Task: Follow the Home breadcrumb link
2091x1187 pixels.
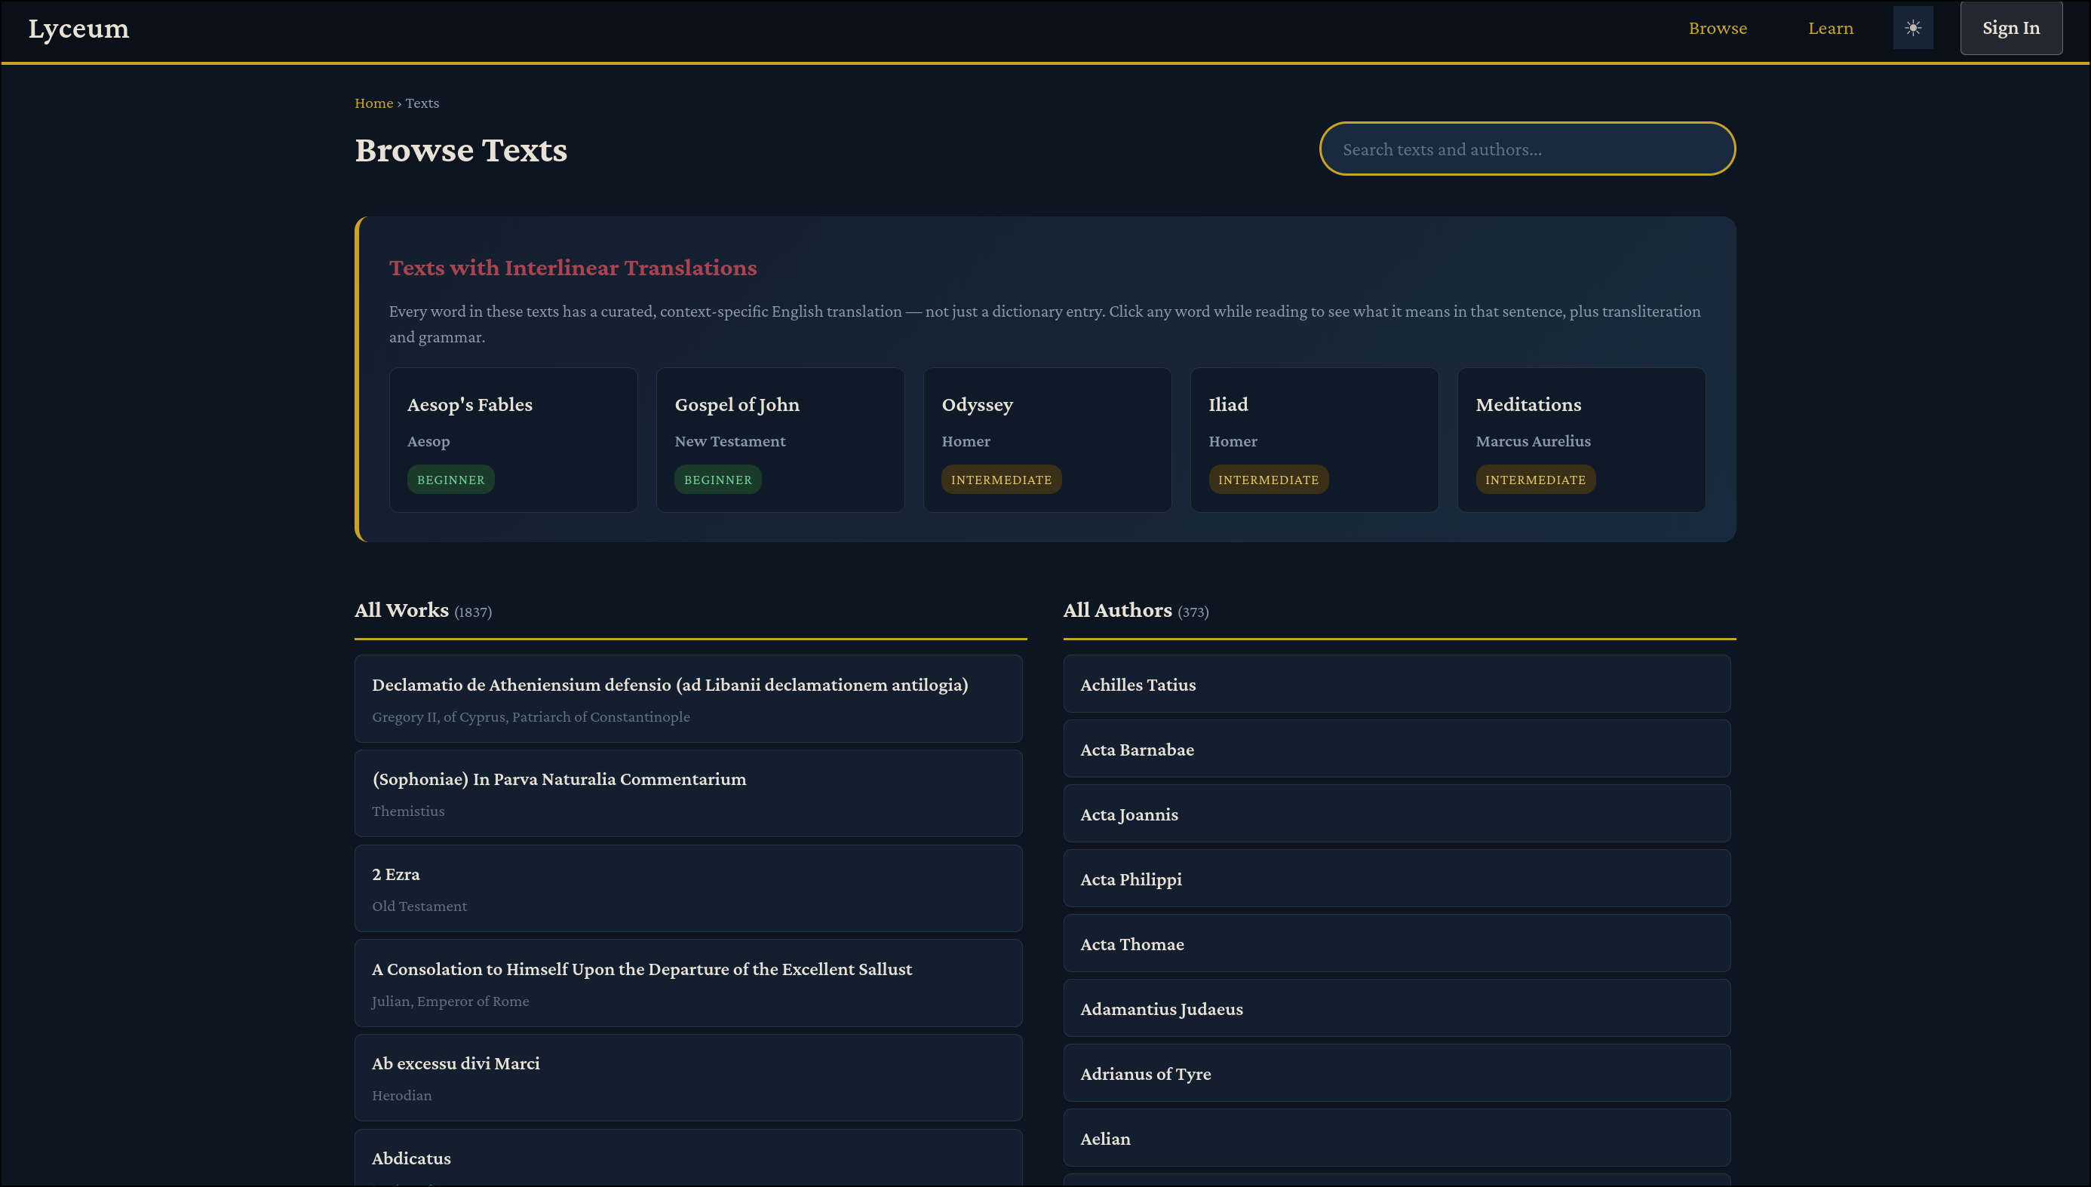Action: point(373,103)
